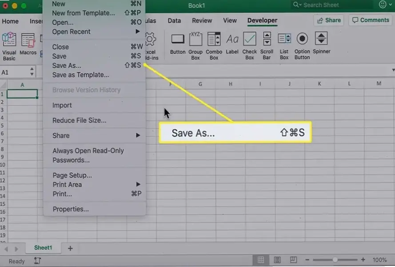Image resolution: width=395 pixels, height=267 pixels.
Task: Open the Comments pane button
Action: click(371, 20)
